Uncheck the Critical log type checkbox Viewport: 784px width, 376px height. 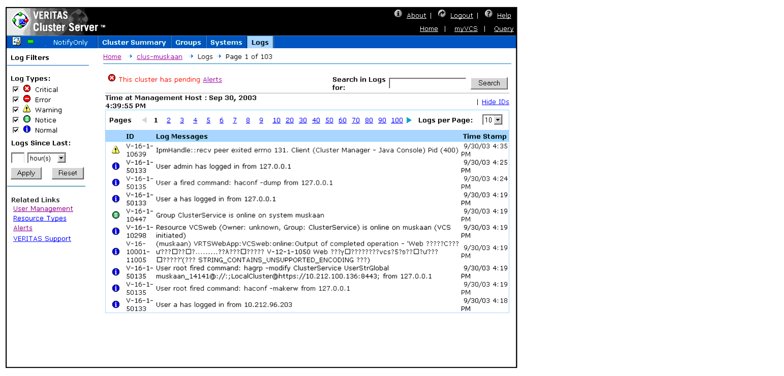(x=16, y=89)
